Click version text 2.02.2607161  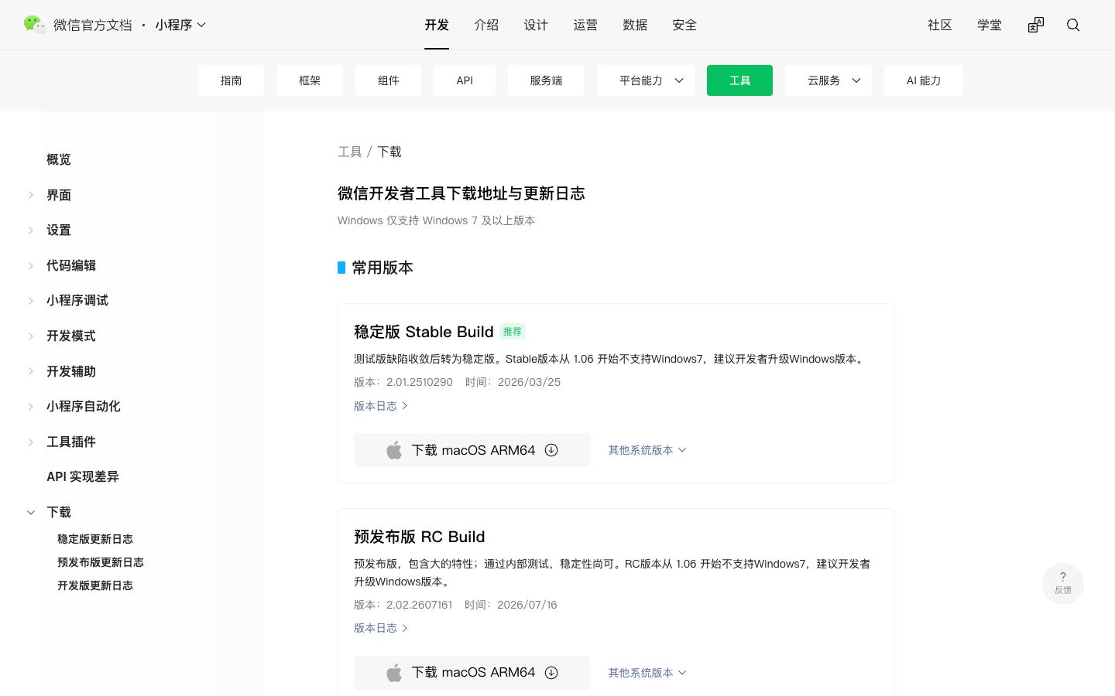click(420, 605)
